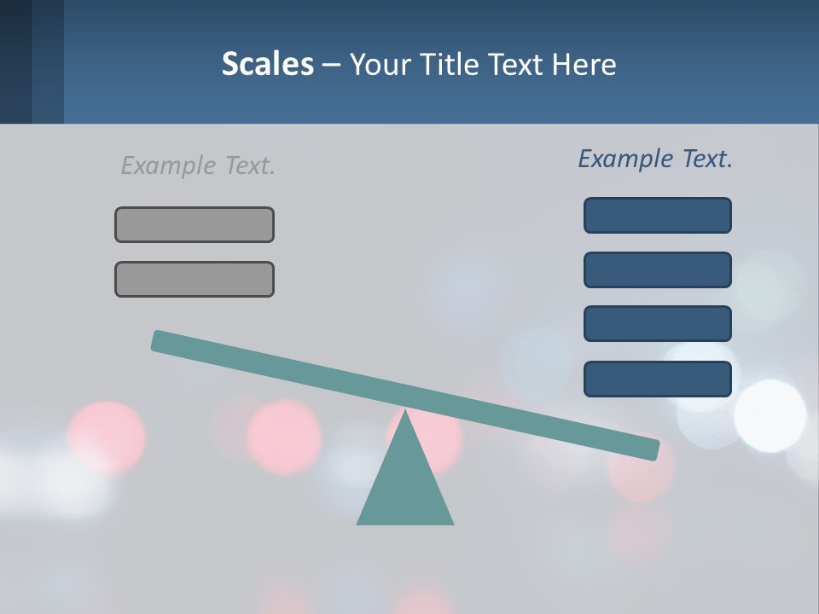Viewport: 819px width, 614px height.
Task: Select the bold word Scales in title
Action: [267, 64]
